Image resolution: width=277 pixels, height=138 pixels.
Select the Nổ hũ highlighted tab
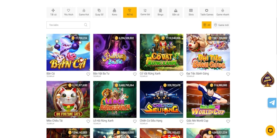(x=130, y=12)
